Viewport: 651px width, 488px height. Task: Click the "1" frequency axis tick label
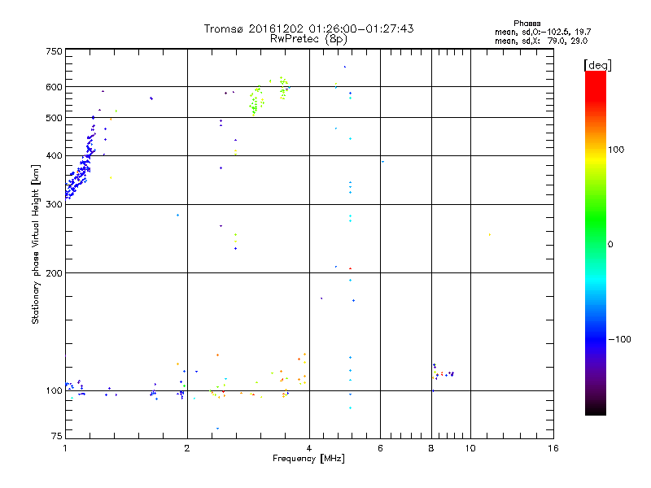[x=65, y=448]
